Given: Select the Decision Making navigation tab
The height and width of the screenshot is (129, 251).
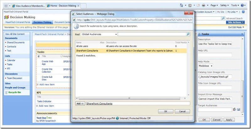Looking at the screenshot, I should [42, 22].
